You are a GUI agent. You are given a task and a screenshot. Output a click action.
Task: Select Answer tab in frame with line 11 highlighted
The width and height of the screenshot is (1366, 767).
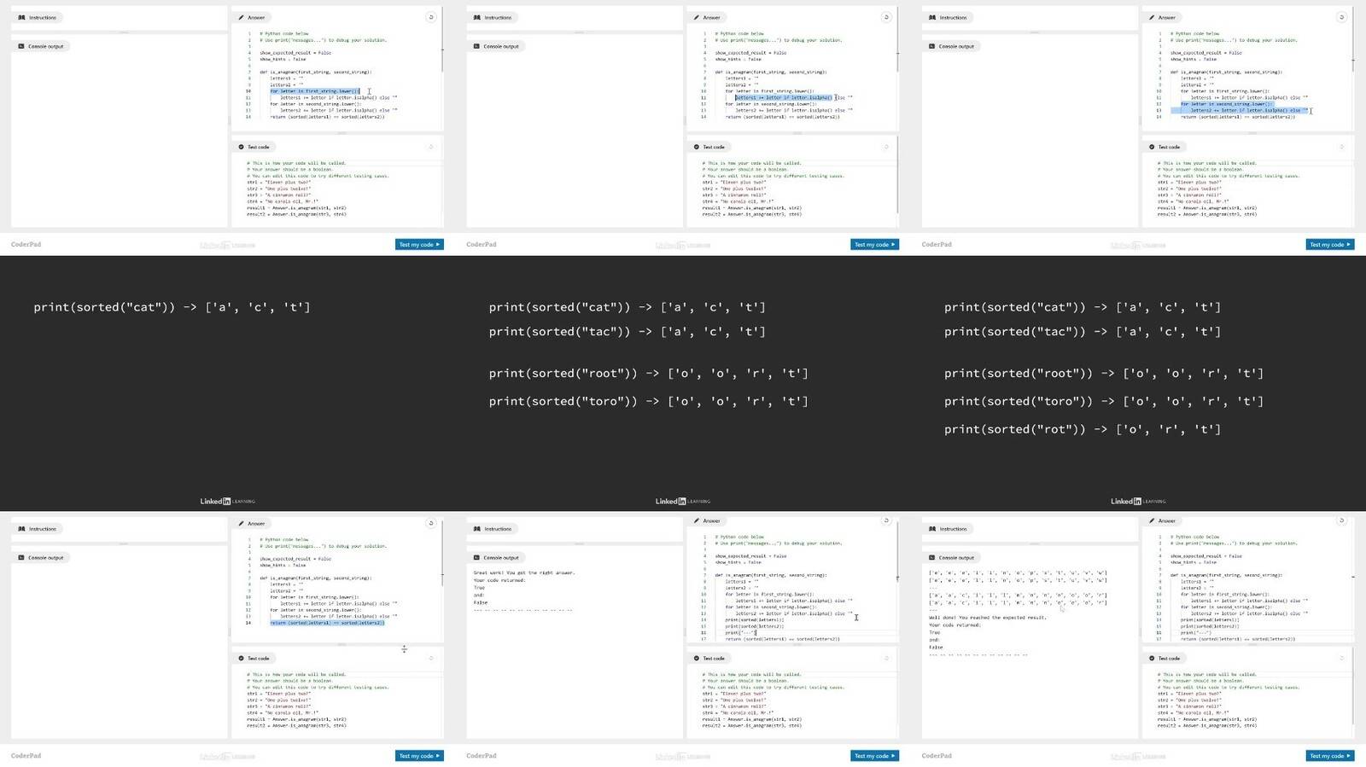coord(707,17)
